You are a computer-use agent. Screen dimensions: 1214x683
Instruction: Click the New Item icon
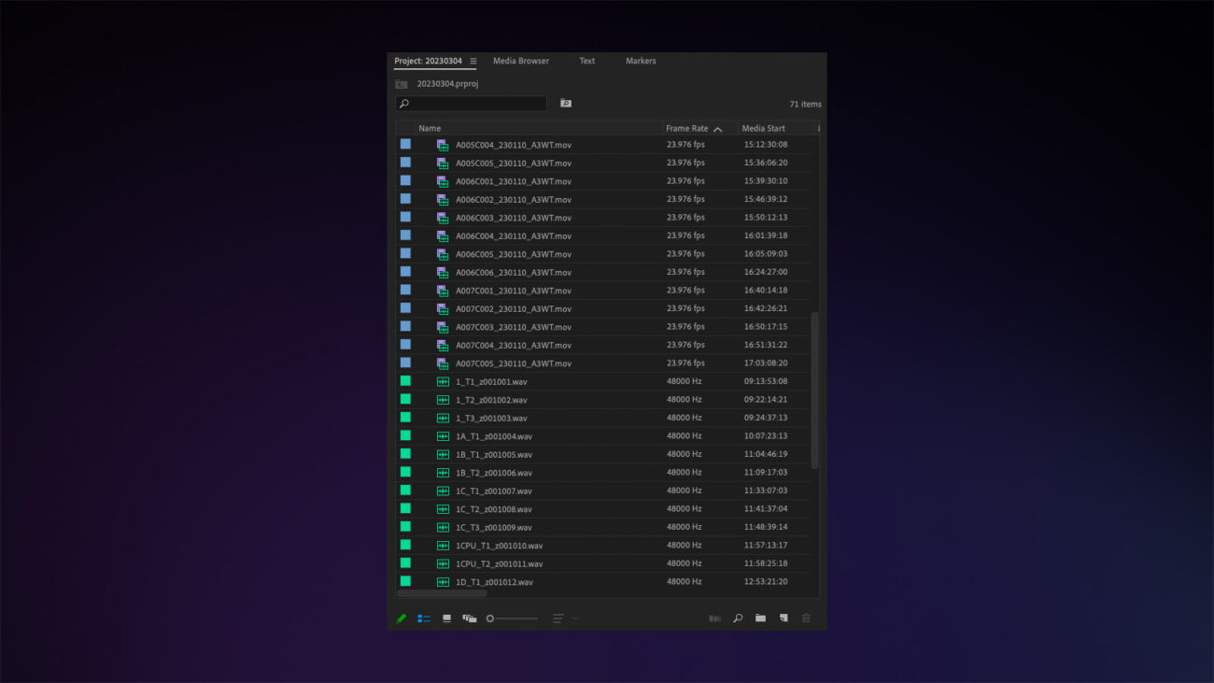[783, 618]
